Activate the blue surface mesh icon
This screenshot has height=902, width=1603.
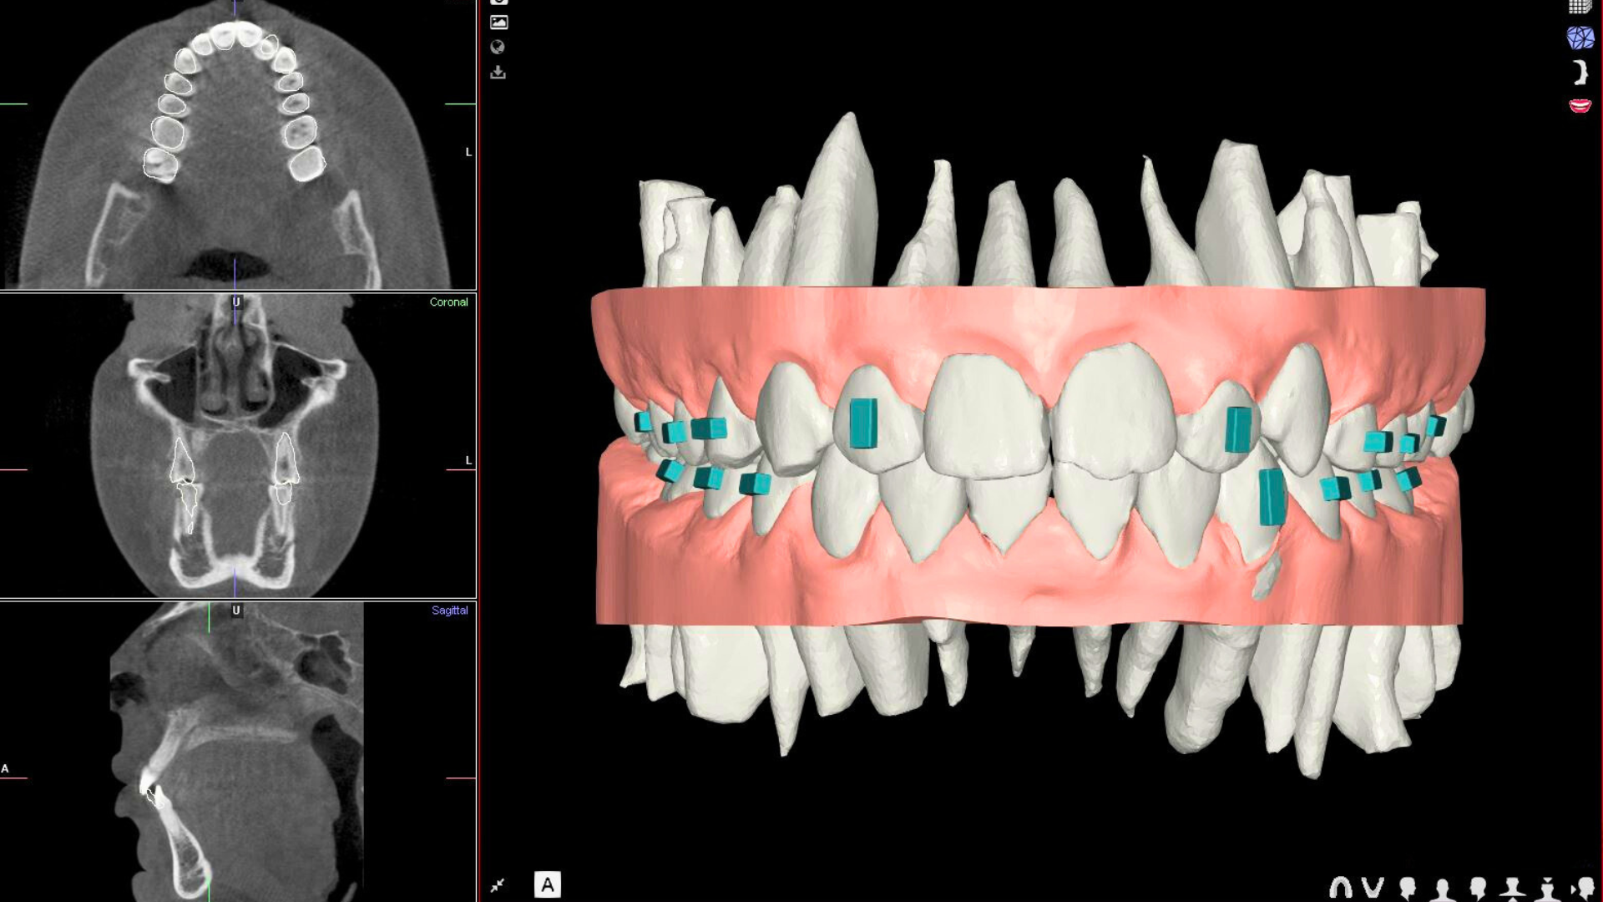click(x=1580, y=38)
